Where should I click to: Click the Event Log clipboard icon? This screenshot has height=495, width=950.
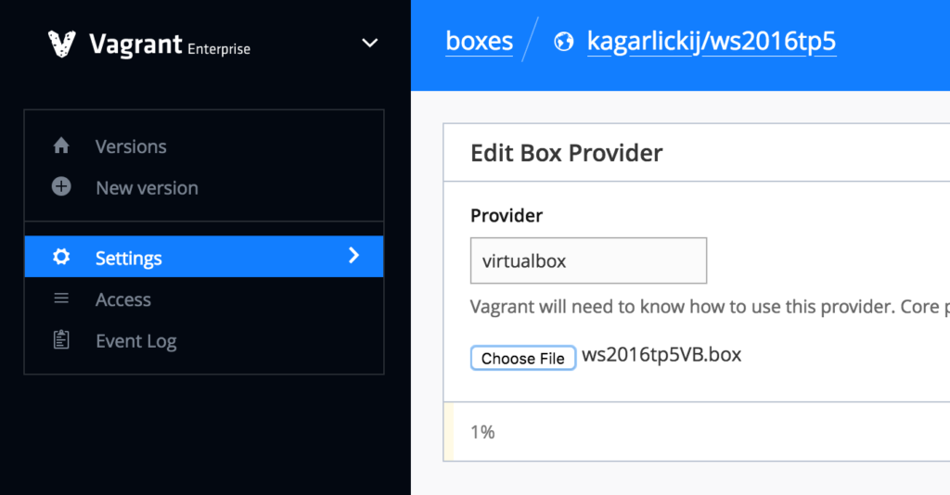pyautogui.click(x=61, y=340)
